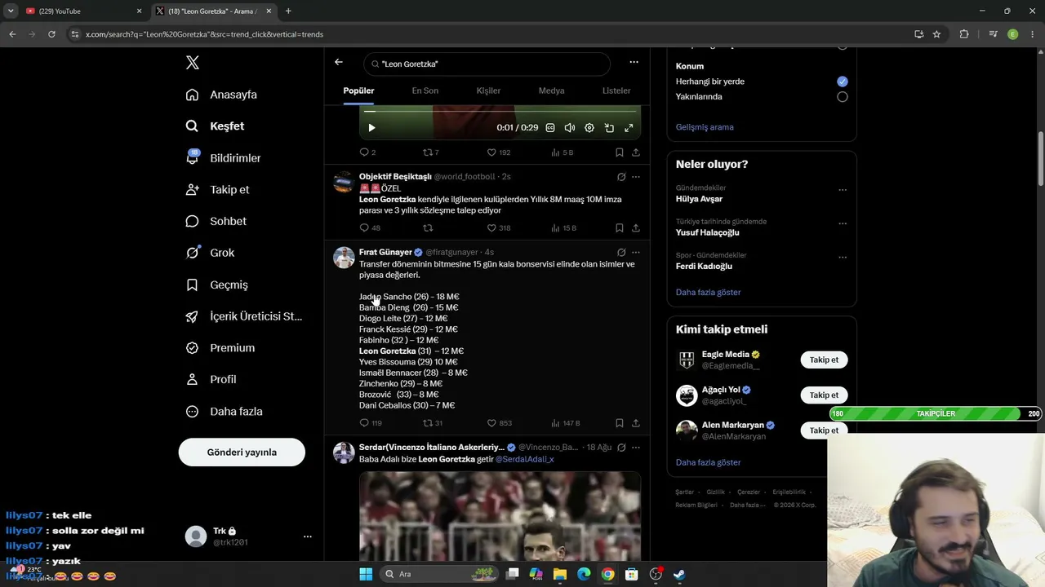
Task: Click the Gönderi yayınla button
Action: (242, 452)
